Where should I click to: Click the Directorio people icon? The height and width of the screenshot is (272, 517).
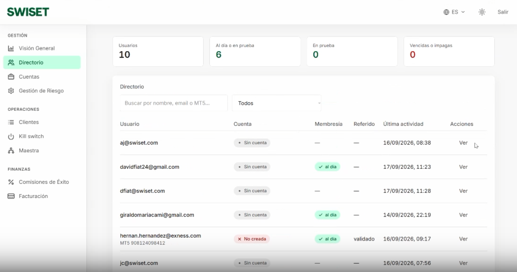coord(11,63)
